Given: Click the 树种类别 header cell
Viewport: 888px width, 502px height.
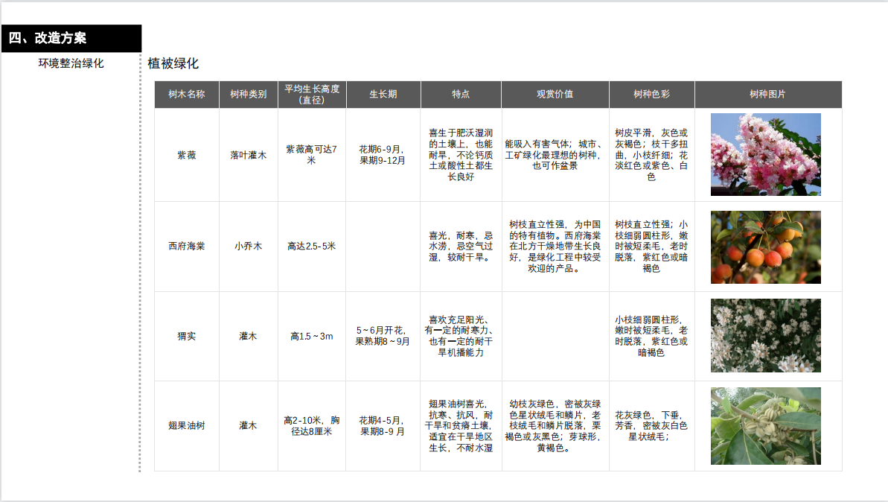Looking at the screenshot, I should (x=248, y=95).
